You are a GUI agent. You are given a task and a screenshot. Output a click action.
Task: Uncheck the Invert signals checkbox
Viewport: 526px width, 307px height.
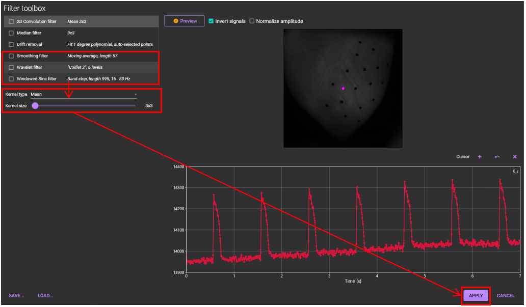point(211,21)
